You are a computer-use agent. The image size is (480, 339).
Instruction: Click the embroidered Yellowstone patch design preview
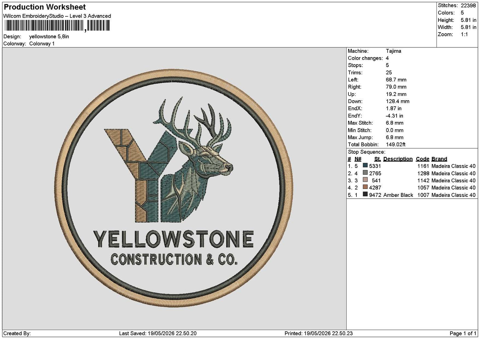174,188
